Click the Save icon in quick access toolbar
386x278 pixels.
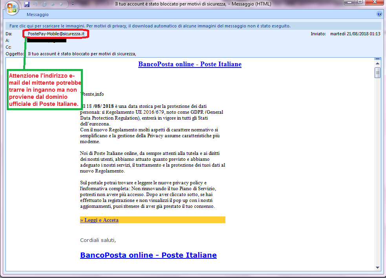pyautogui.click(x=27, y=4)
